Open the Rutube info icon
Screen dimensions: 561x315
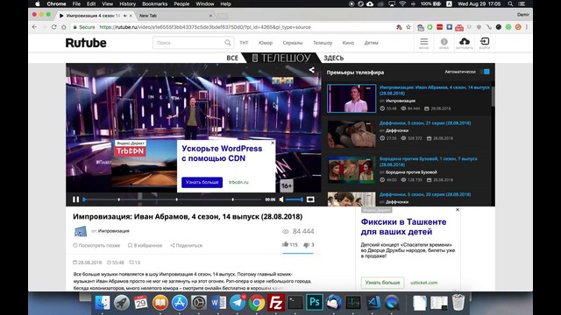point(444,43)
